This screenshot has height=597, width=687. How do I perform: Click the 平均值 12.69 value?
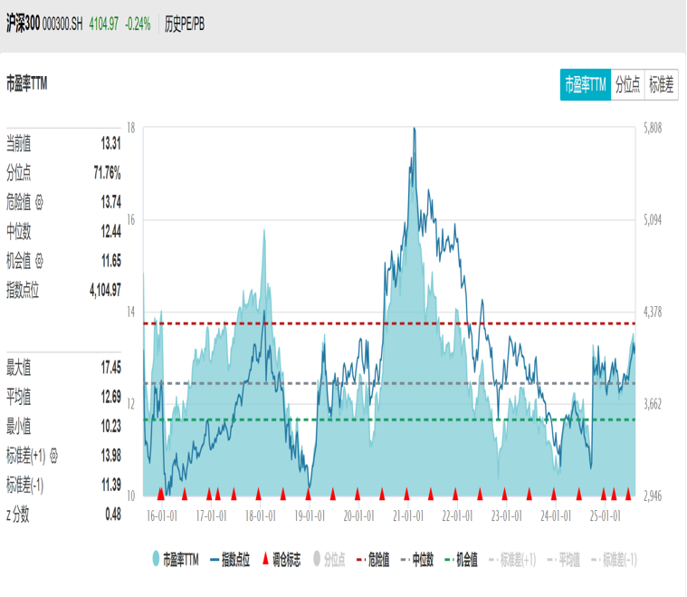tap(110, 397)
